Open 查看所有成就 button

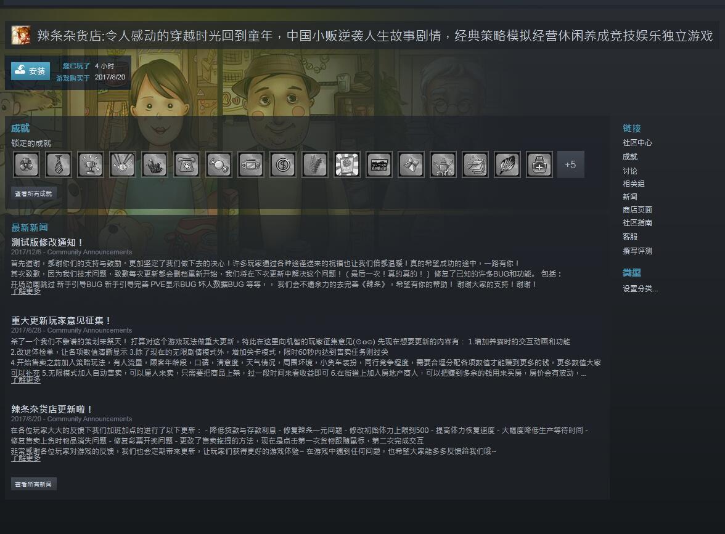click(x=34, y=193)
